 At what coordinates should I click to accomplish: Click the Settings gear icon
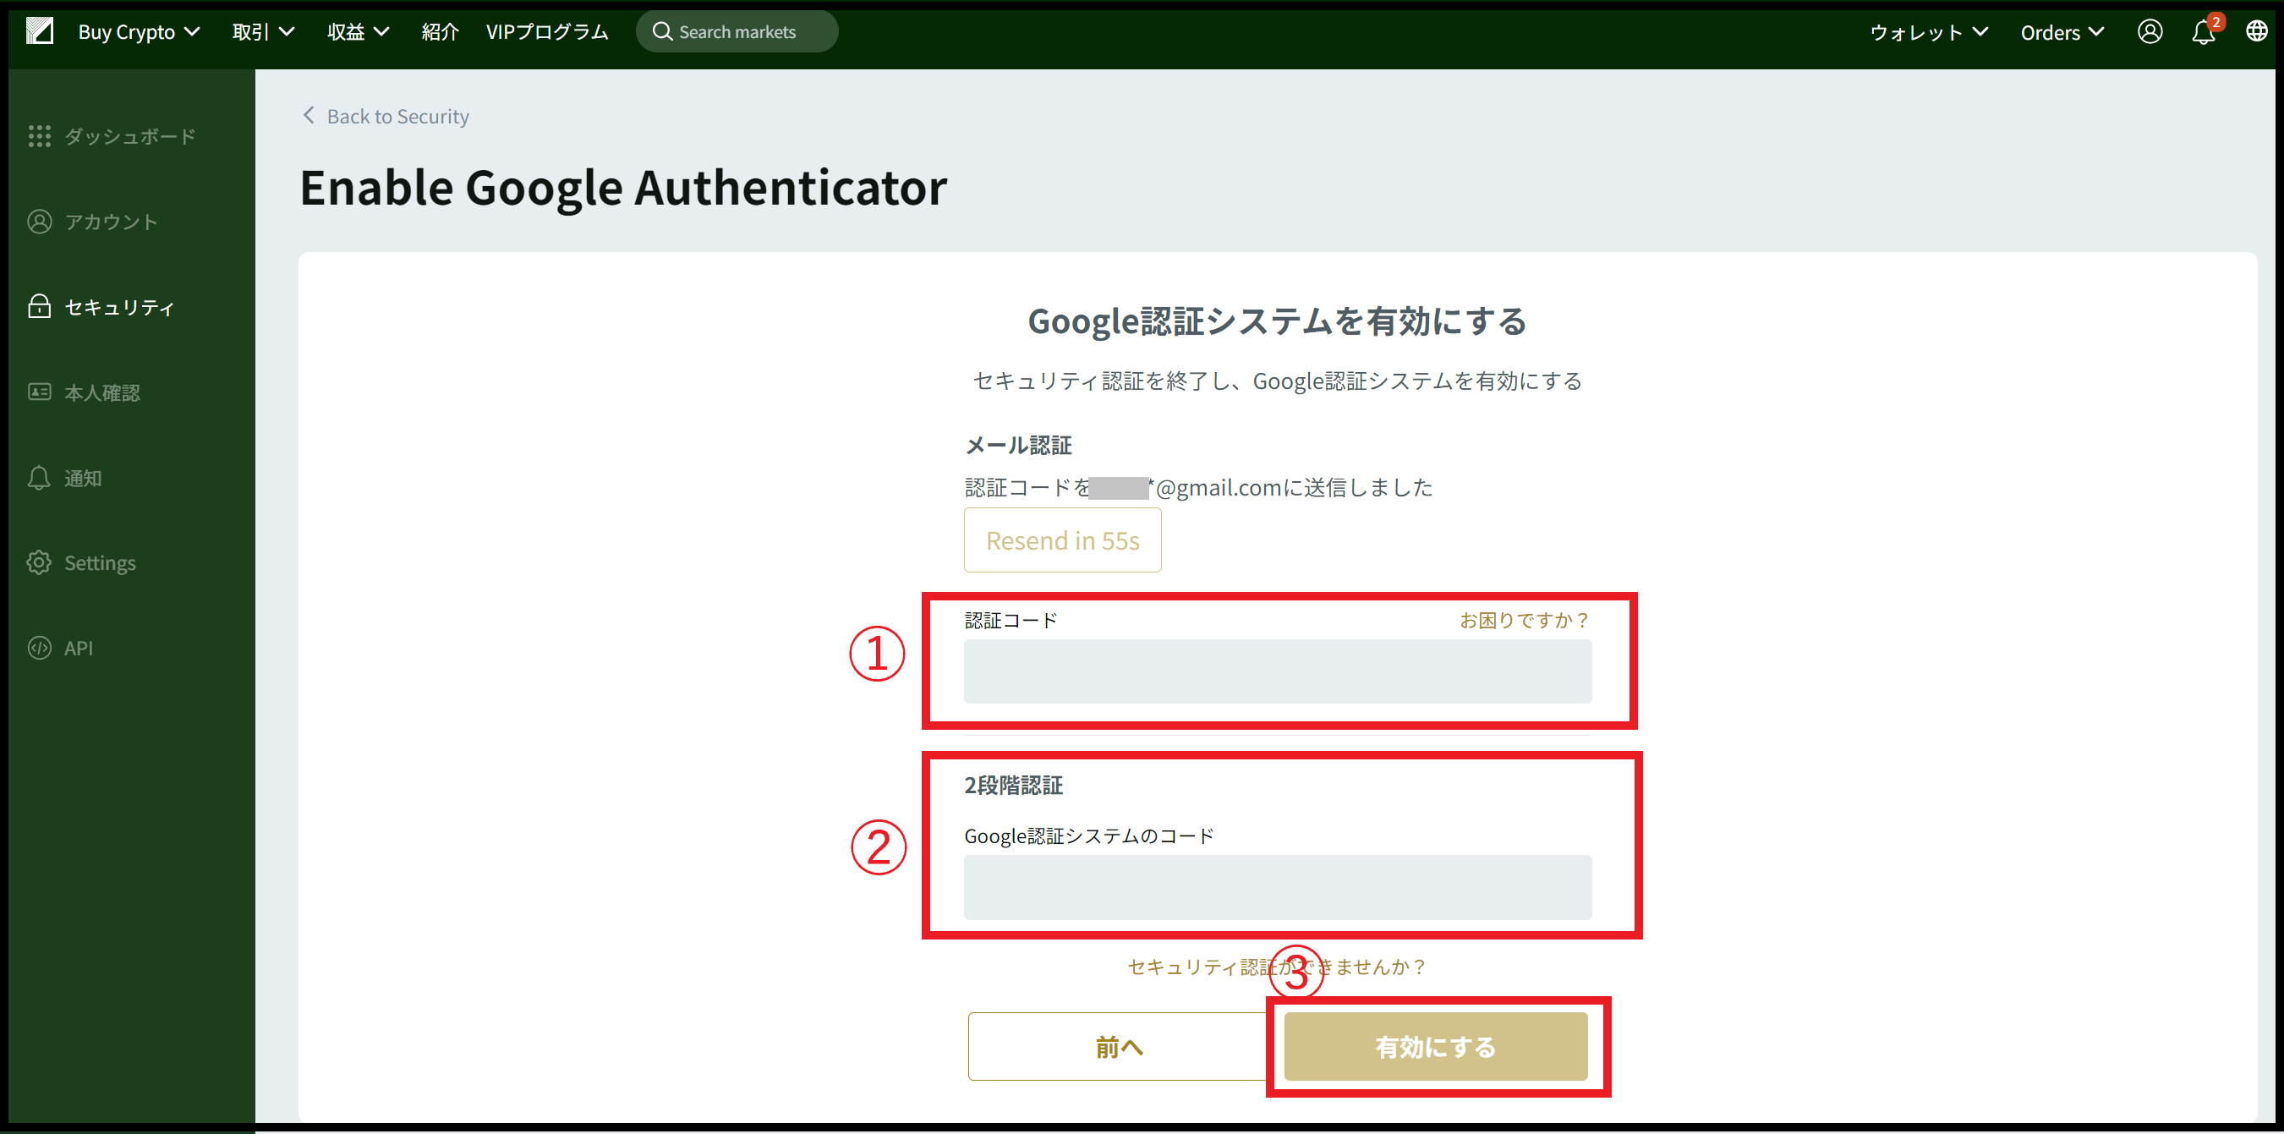pyautogui.click(x=39, y=562)
